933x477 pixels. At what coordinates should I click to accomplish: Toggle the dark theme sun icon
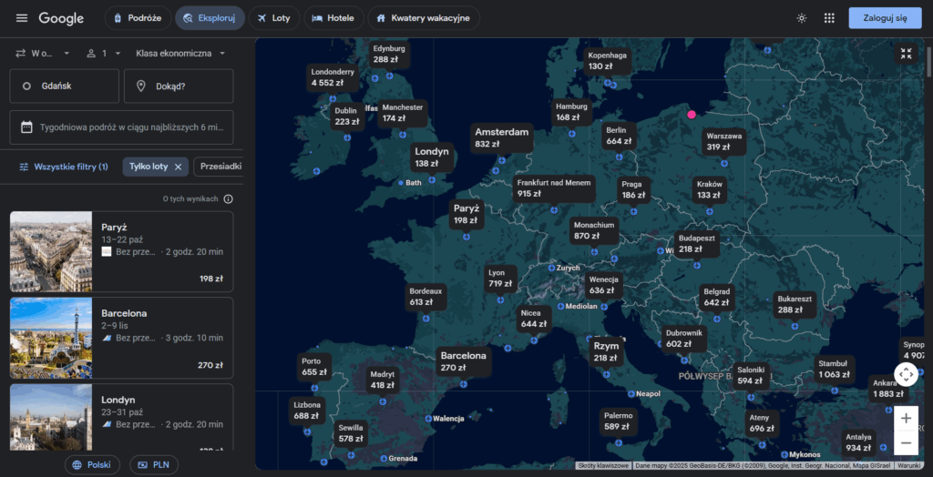pyautogui.click(x=802, y=18)
